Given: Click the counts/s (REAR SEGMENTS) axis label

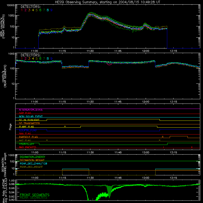Looking at the screenshot, I should pyautogui.click(x=4, y=76).
